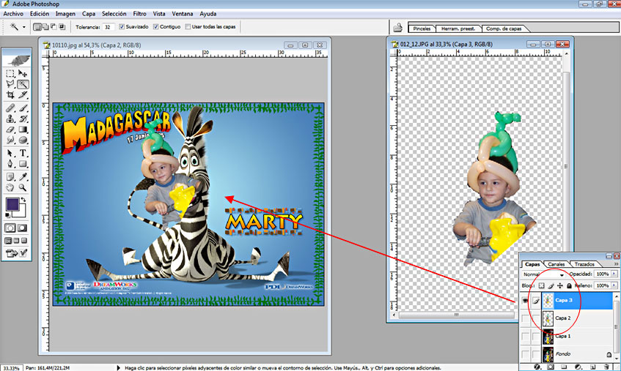Reset default foreground/background colors
621x371 pixels.
pos(7,215)
